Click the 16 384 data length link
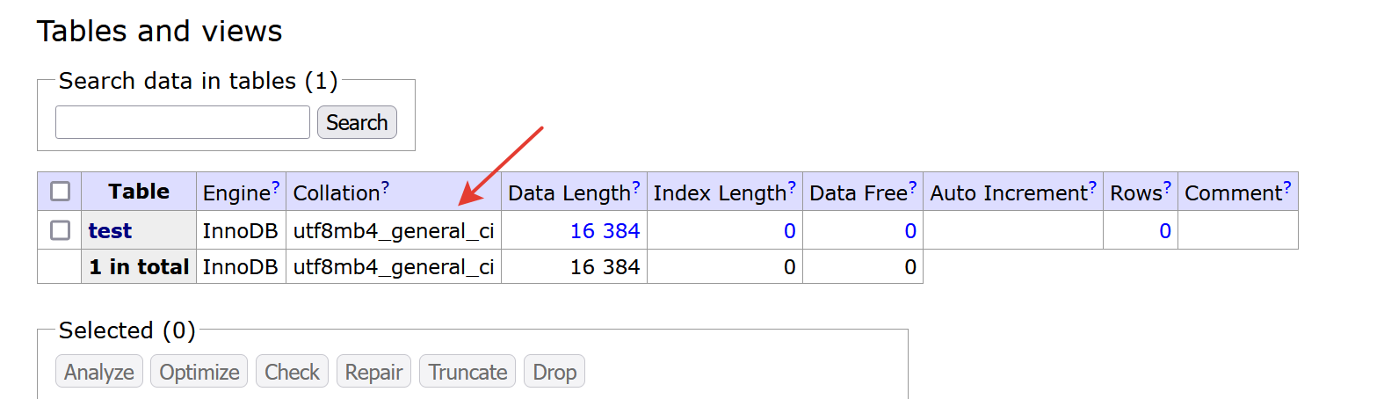Screen dimensions: 1384x399 click(605, 231)
